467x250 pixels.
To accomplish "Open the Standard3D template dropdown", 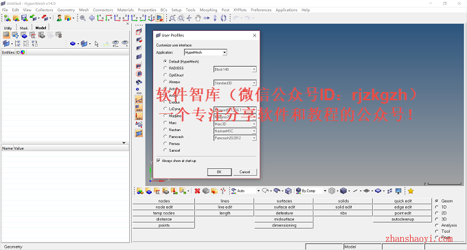I will click(x=235, y=83).
